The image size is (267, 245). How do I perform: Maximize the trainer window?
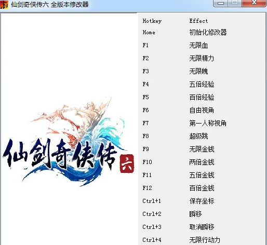[x=235, y=3]
